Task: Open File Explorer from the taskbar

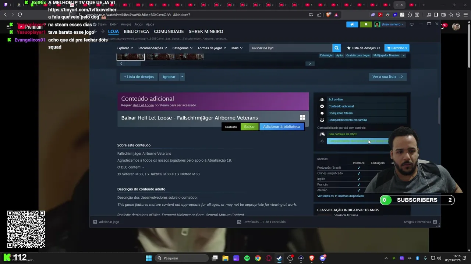Action: click(x=225, y=258)
